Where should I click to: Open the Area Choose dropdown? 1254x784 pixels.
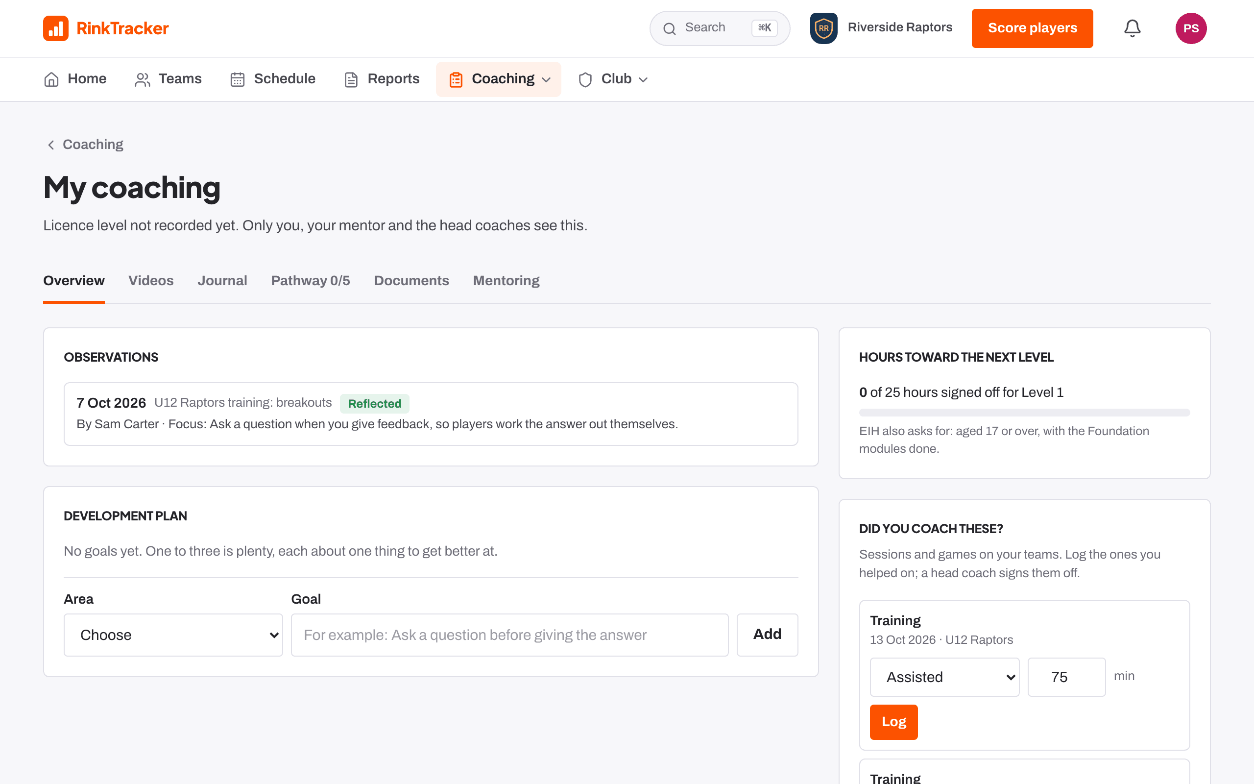click(173, 635)
